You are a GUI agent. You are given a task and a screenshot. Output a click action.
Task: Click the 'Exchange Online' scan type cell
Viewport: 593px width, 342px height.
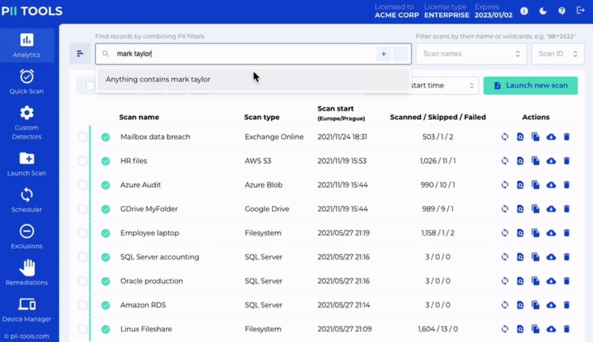pos(274,137)
